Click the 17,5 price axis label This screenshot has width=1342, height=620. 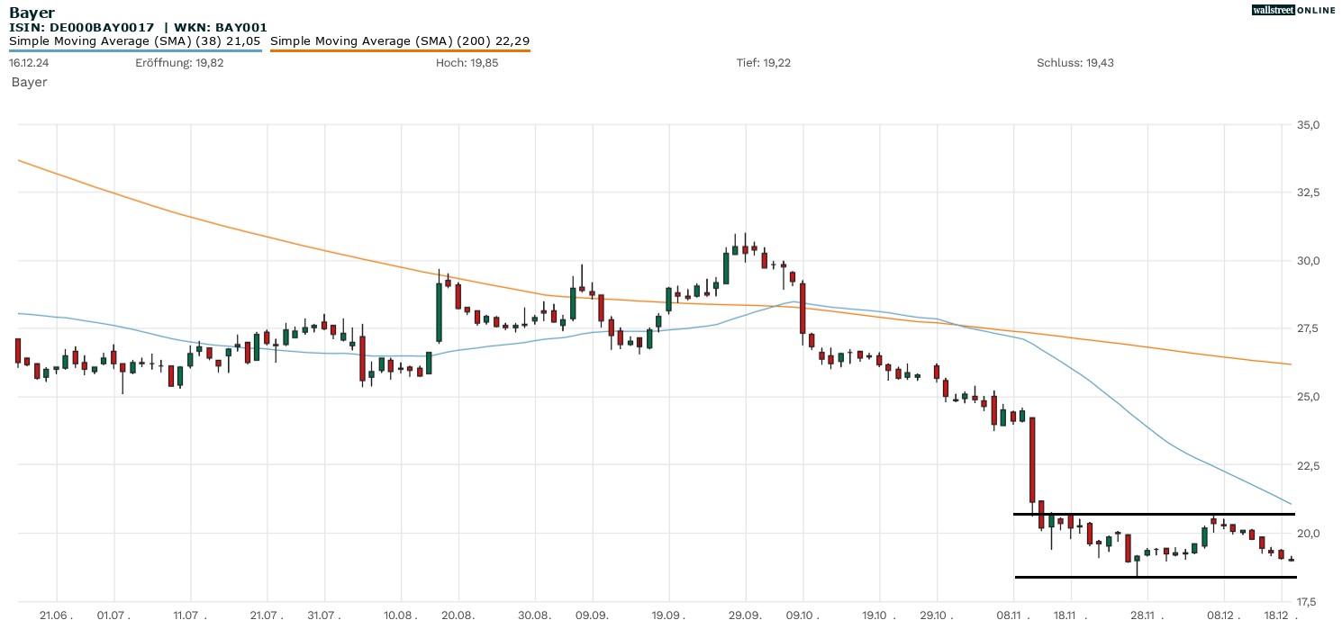1308,601
